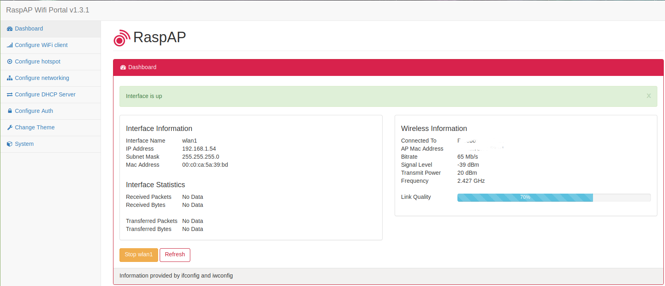Click the gauge icon in Dashboard panel header
Screen dimensions: 665x286
(123, 67)
